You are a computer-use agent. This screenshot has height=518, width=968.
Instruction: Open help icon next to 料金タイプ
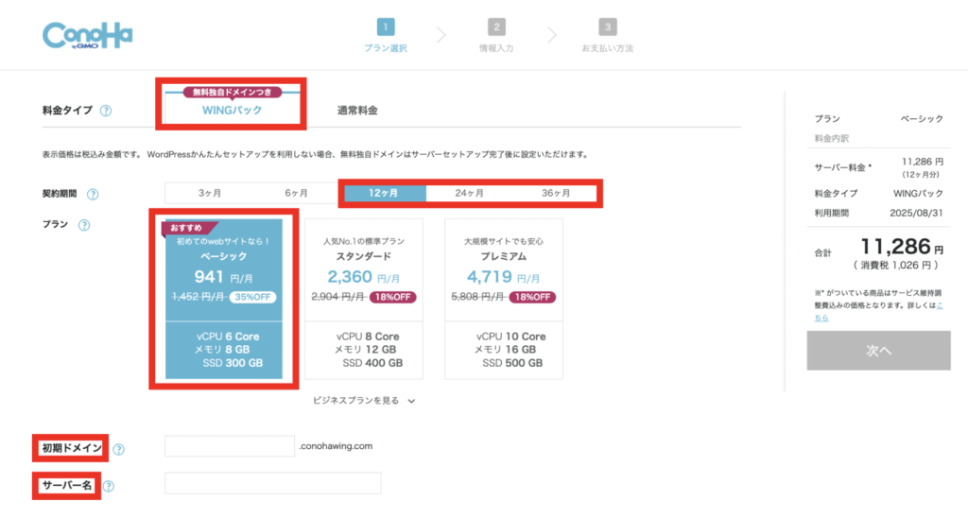pyautogui.click(x=106, y=112)
